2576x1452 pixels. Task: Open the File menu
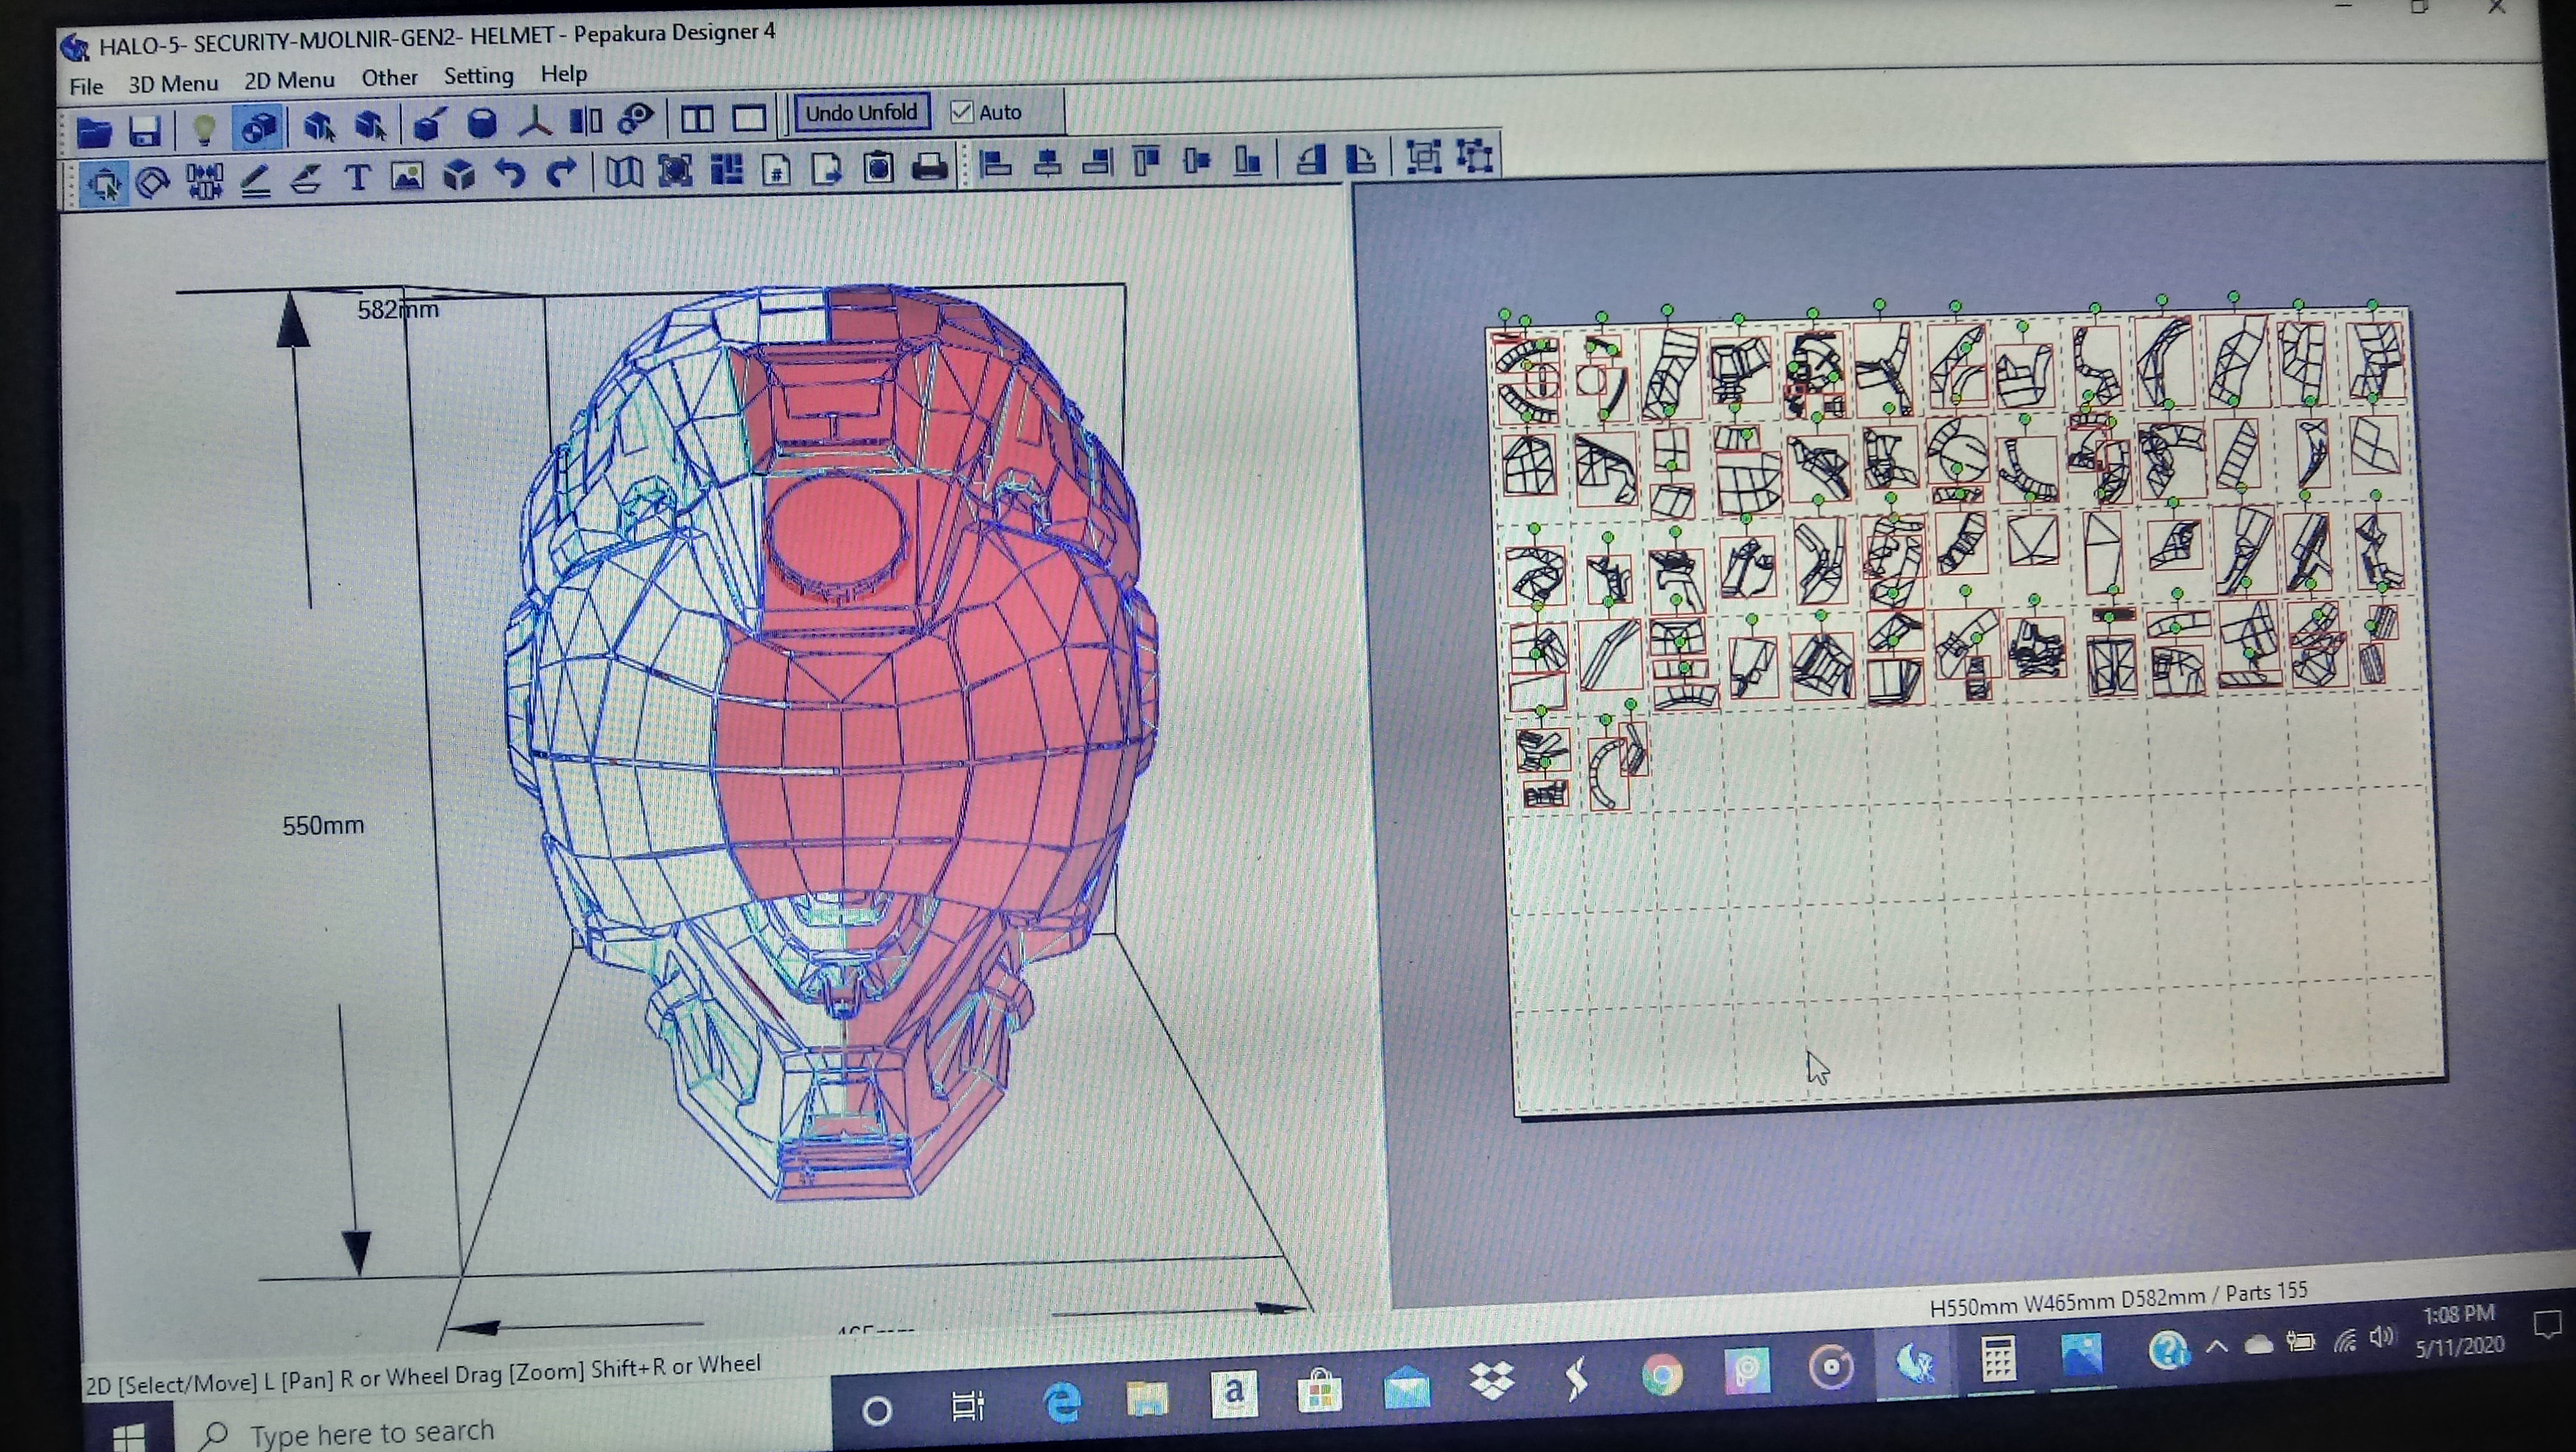point(86,87)
